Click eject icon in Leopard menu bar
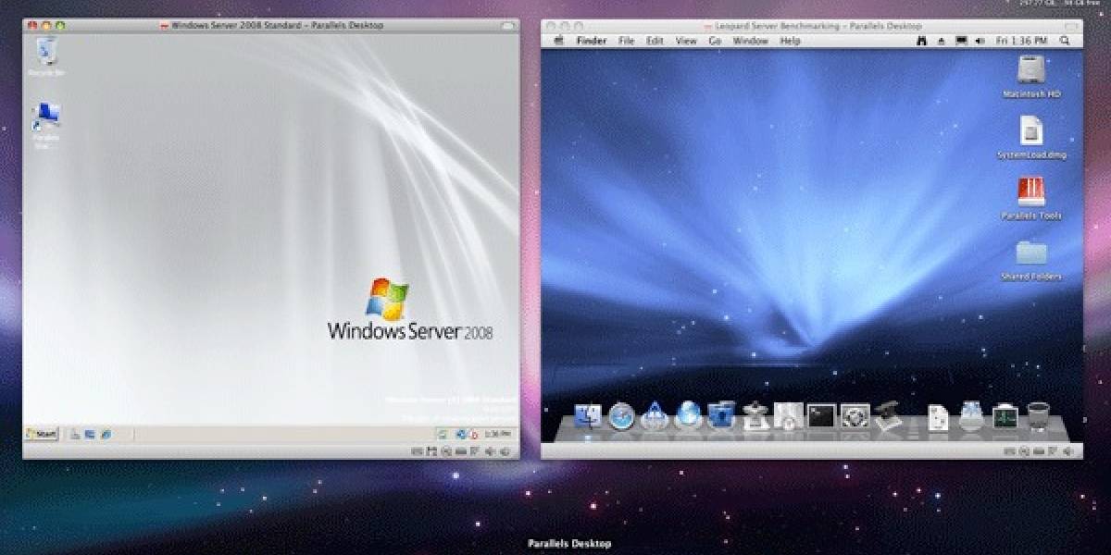 [x=942, y=41]
